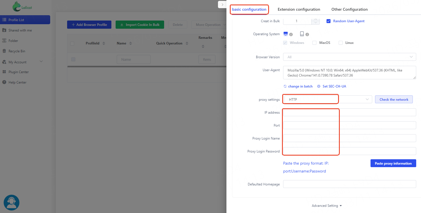The width and height of the screenshot is (421, 213).
Task: Open Help Center in the sidebar
Action: click(17, 82)
